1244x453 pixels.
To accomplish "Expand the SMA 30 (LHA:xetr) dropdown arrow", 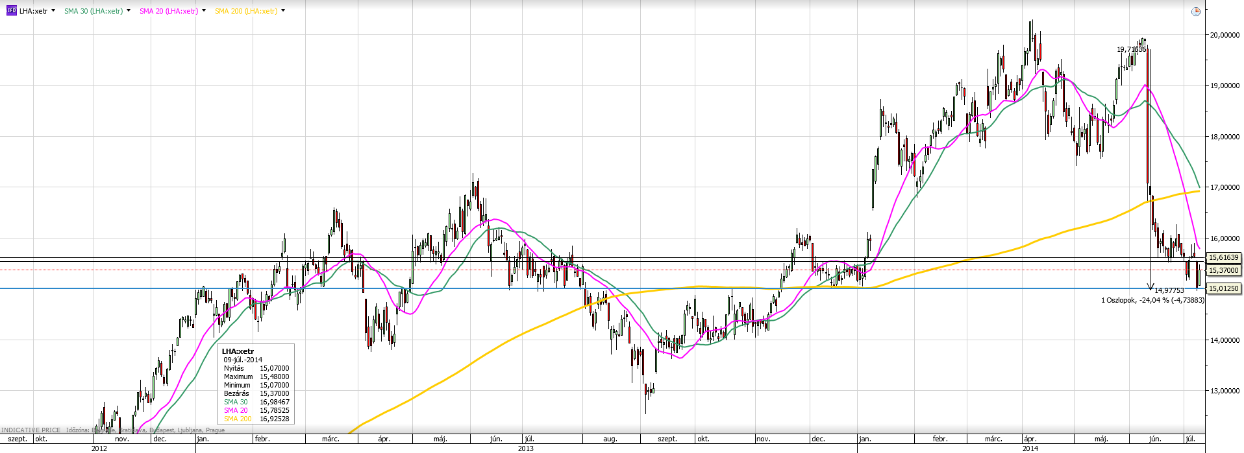I will point(129,11).
